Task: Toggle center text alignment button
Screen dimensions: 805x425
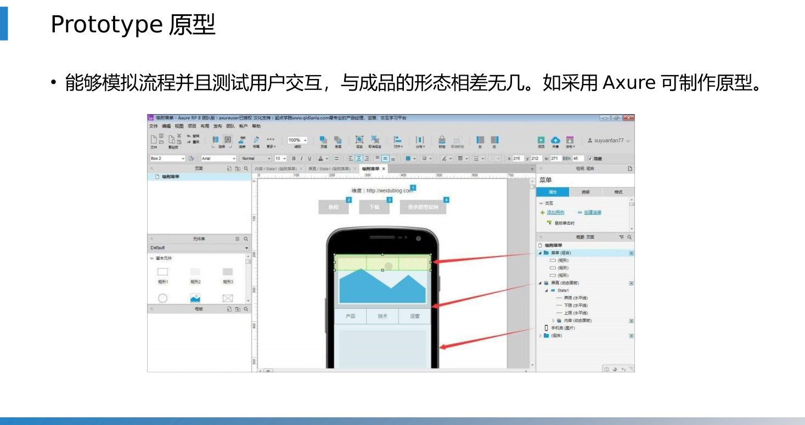Action: [359, 158]
